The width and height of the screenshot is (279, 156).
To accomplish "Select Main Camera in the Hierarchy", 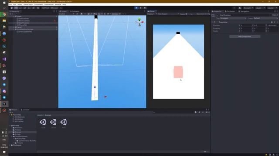I will click(x=24, y=21).
